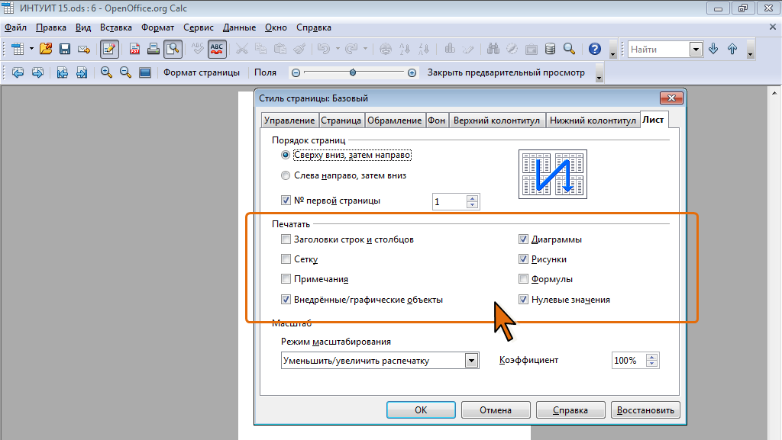Open the 'Найти' search dropdown arrow

pos(696,50)
